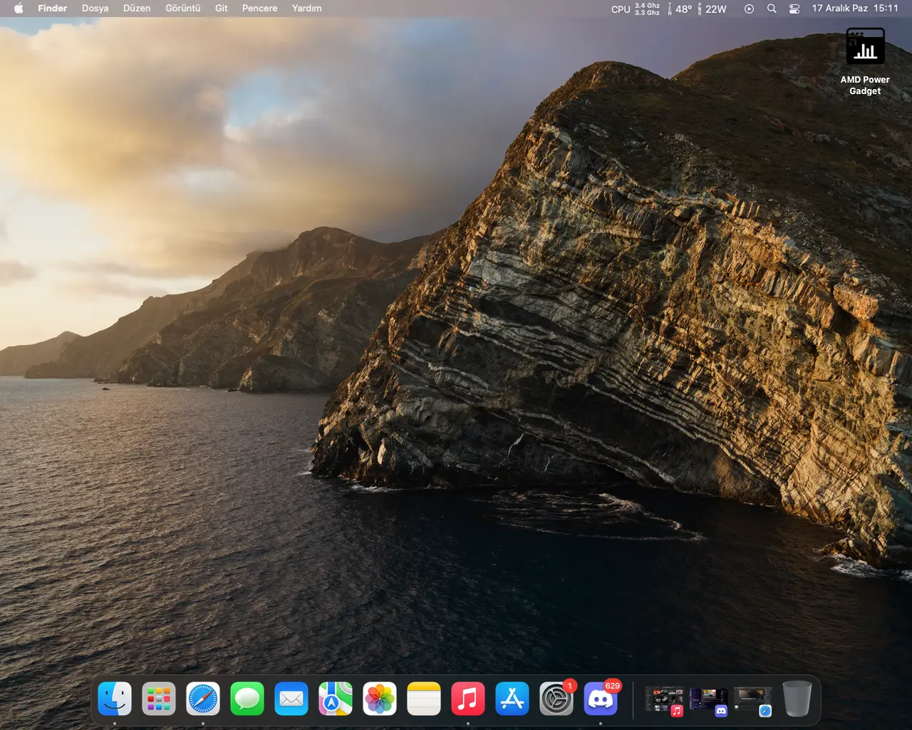Open Launchpad in the Dock
The image size is (912, 730).
tap(159, 699)
